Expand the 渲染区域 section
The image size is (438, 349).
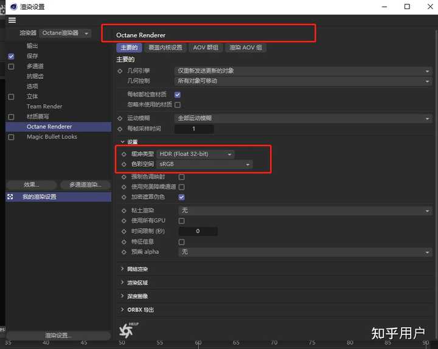(122, 282)
